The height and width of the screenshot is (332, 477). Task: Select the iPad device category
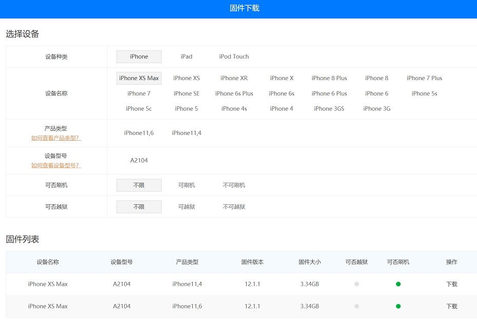[186, 56]
